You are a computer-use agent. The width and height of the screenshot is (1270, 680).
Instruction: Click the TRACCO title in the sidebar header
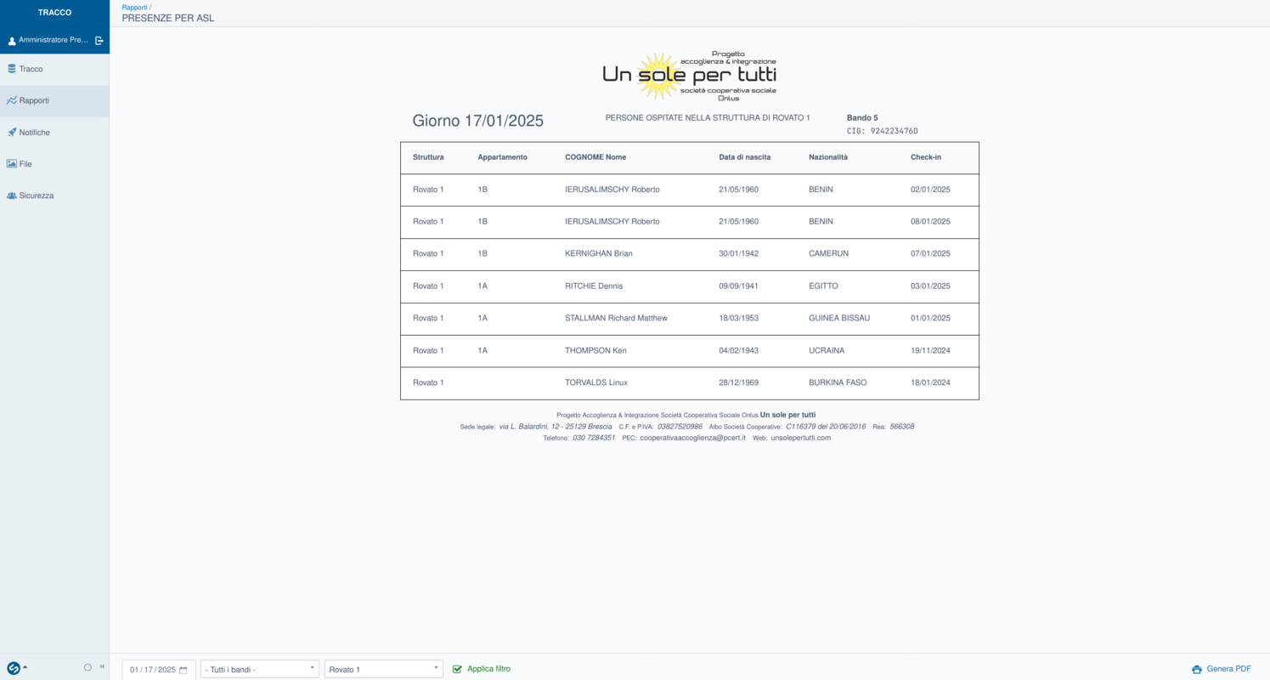(54, 13)
